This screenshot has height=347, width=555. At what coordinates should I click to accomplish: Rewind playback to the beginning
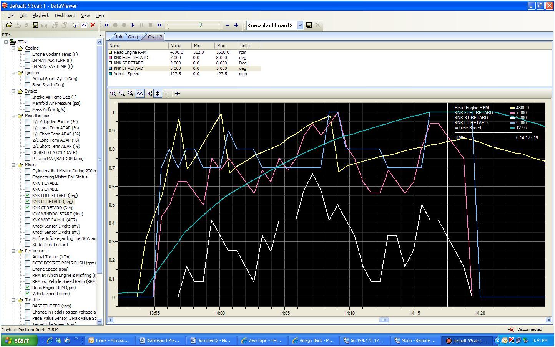coord(106,25)
